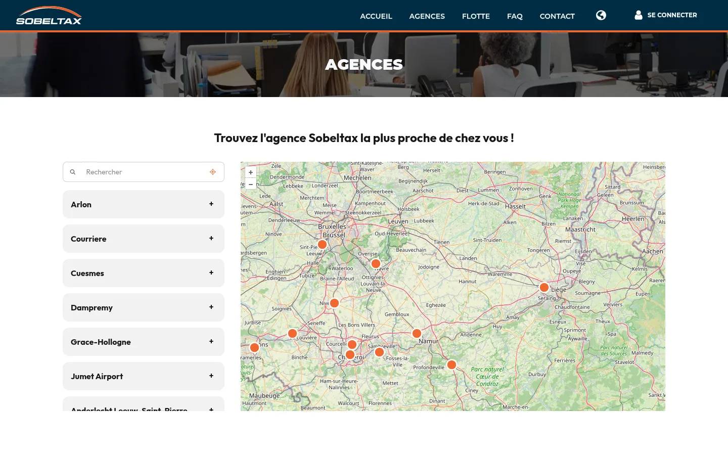
Task: Expand the Grace-Hollogne agency row
Action: [x=144, y=342]
